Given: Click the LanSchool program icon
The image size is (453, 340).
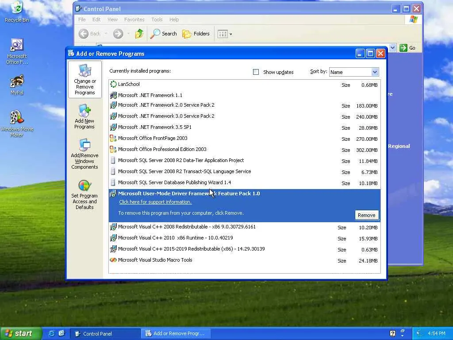Looking at the screenshot, I should pos(113,85).
